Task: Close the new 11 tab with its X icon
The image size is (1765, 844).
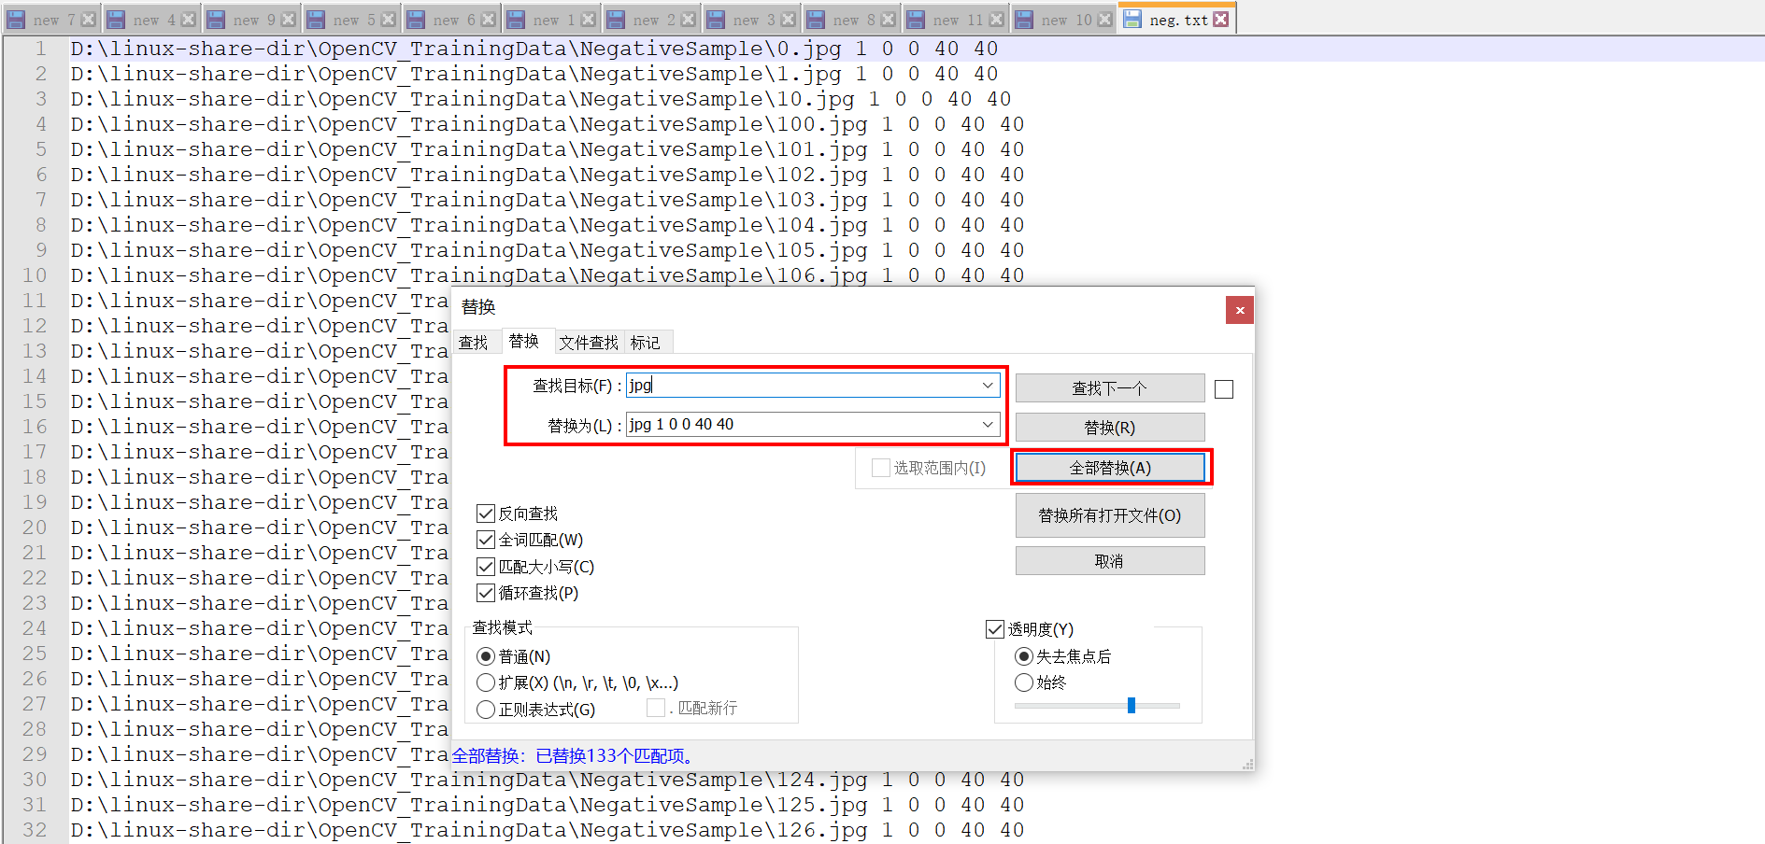Action: [996, 20]
